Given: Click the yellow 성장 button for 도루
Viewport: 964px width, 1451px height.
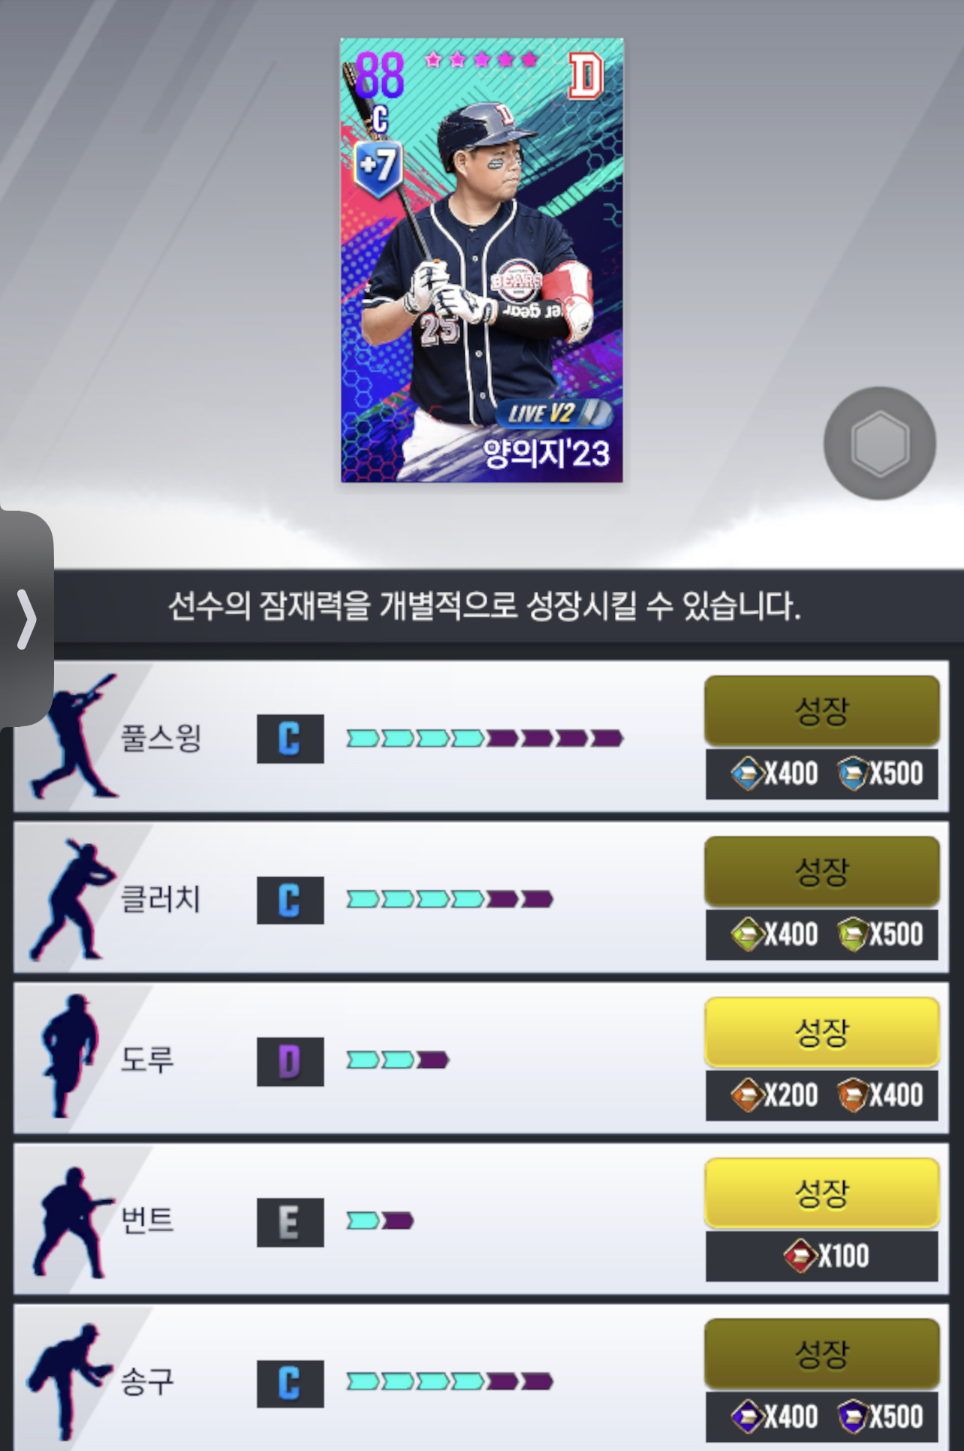Looking at the screenshot, I should [x=822, y=1032].
